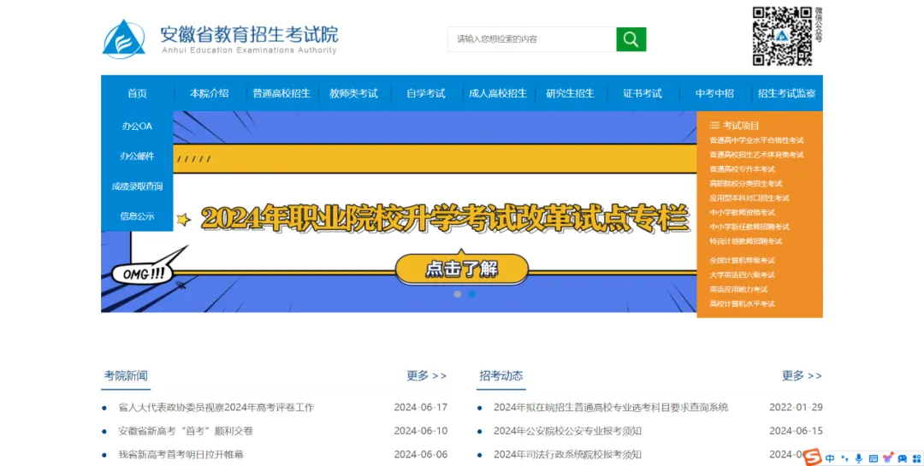Select the second carousel dot indicator
The width and height of the screenshot is (924, 466).
click(472, 294)
